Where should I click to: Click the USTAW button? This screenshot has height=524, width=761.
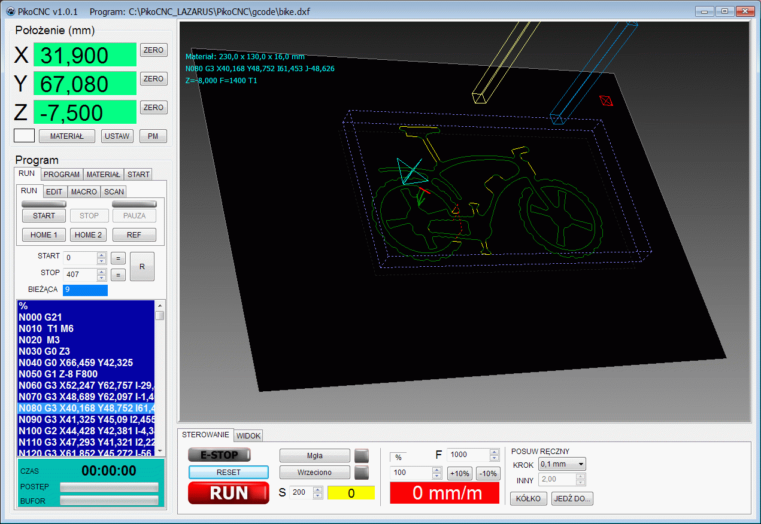(117, 136)
